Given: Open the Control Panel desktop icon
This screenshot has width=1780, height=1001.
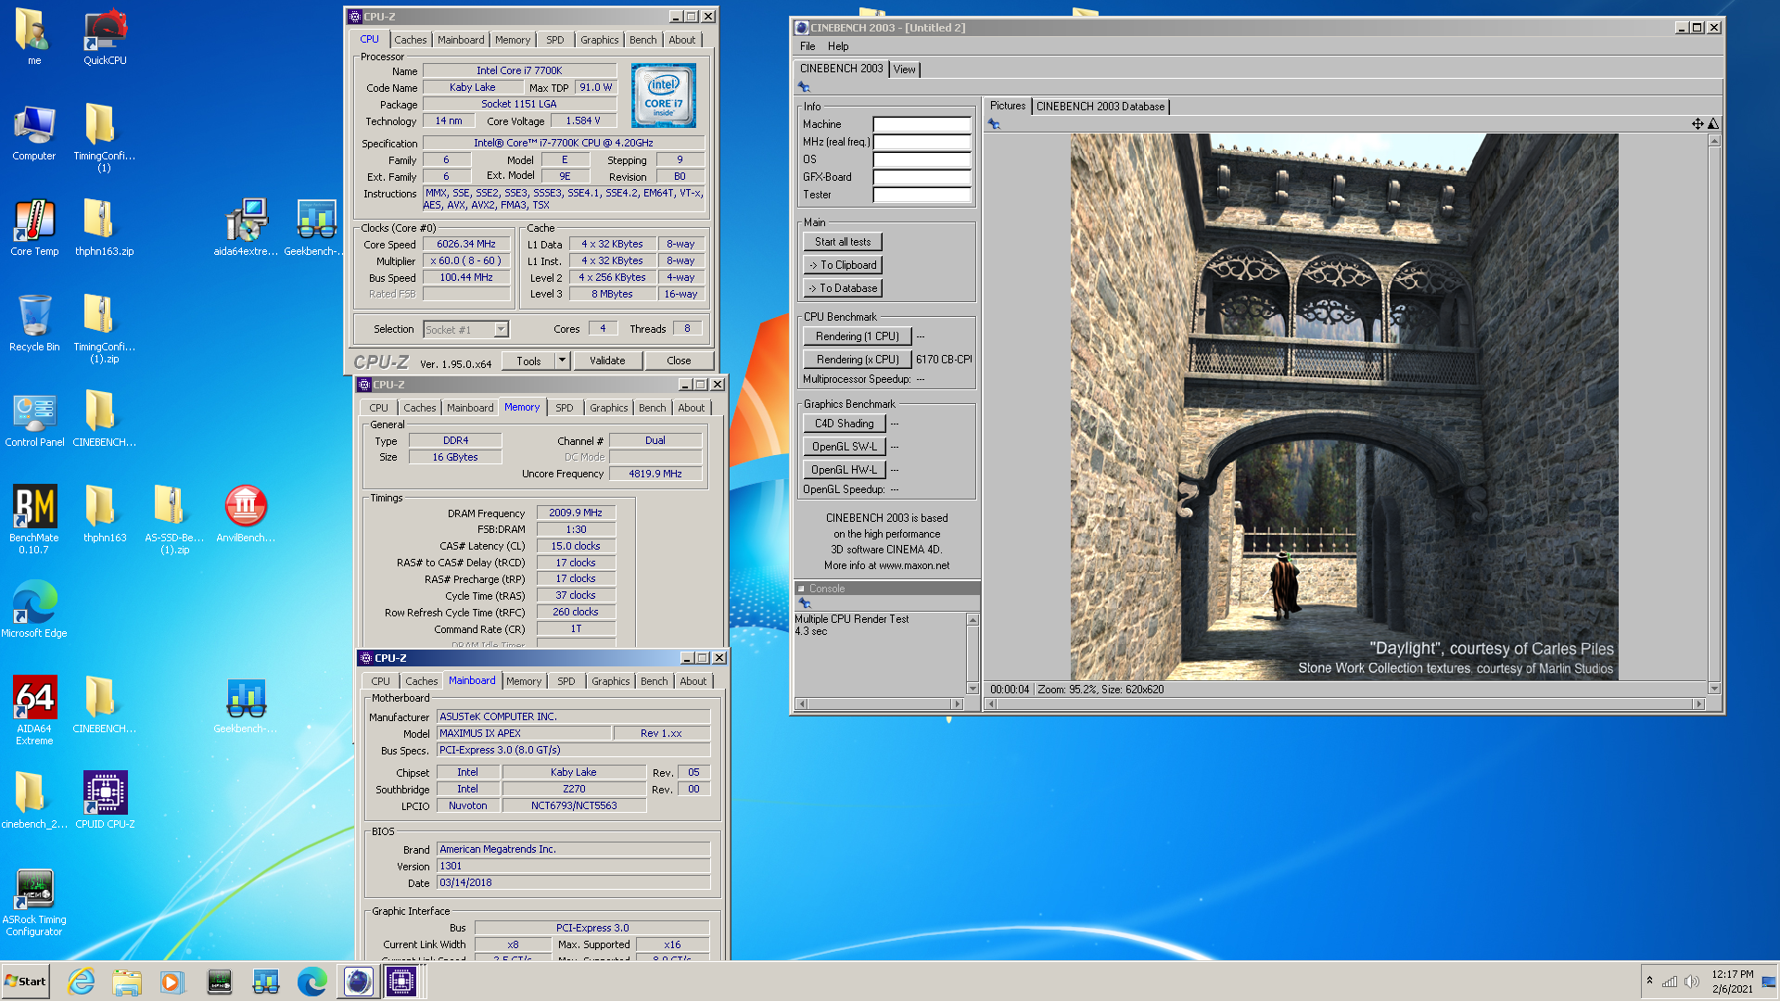Looking at the screenshot, I should 34,419.
